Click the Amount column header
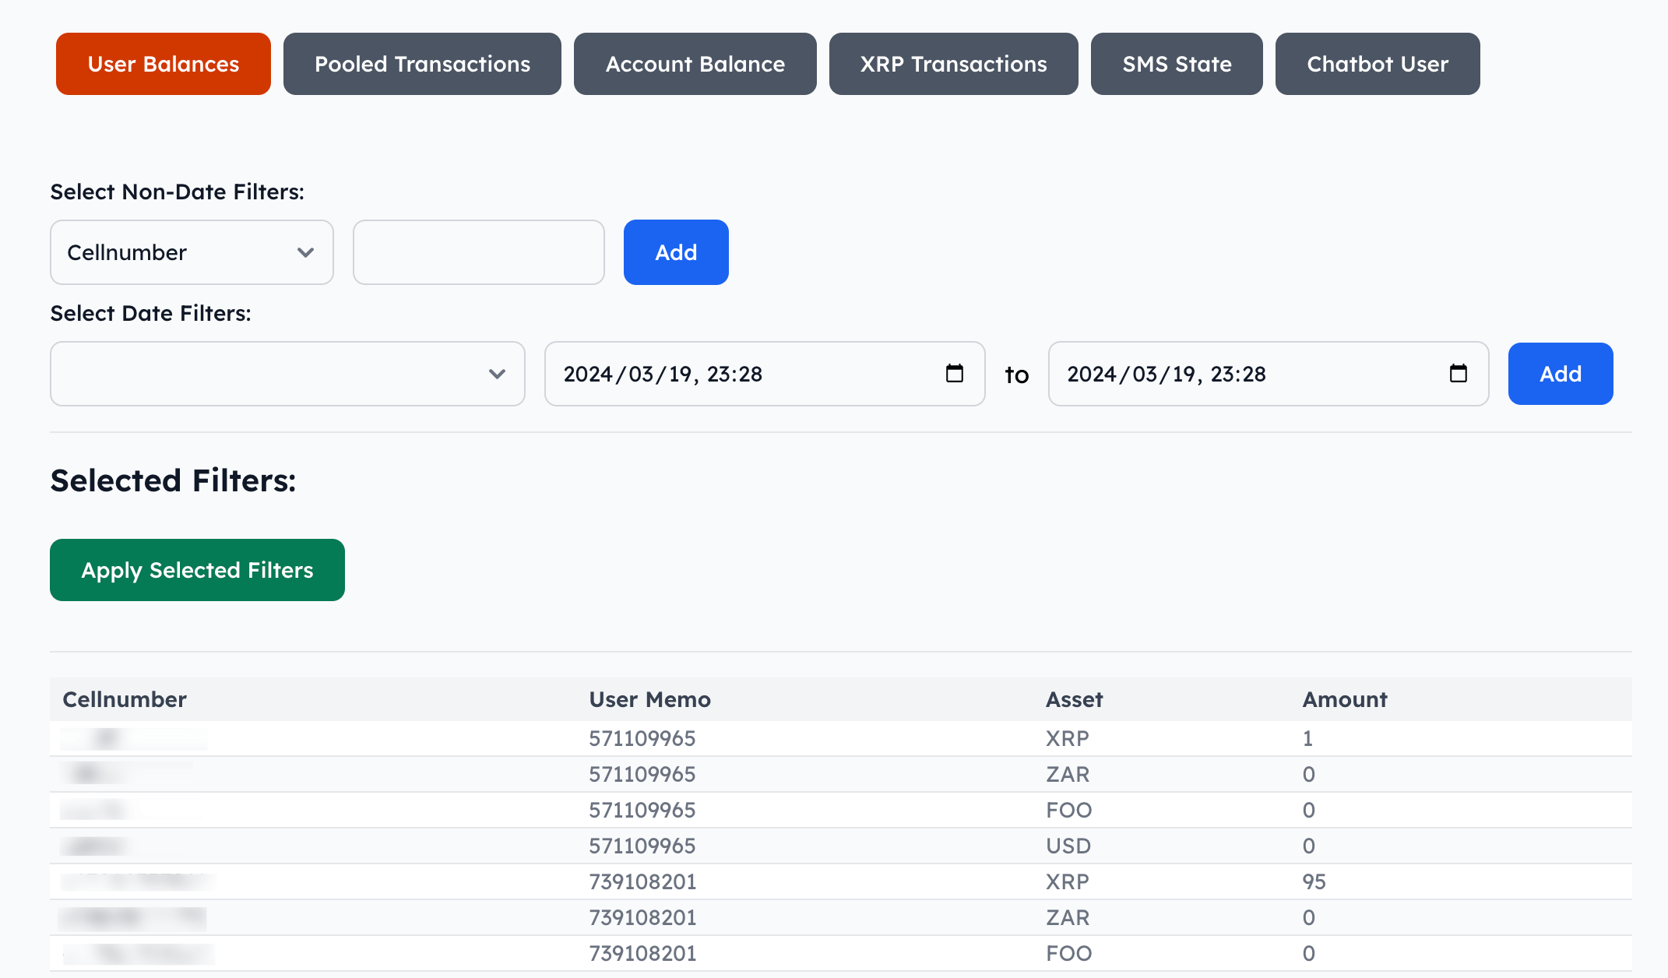This screenshot has width=1668, height=978. [1345, 699]
